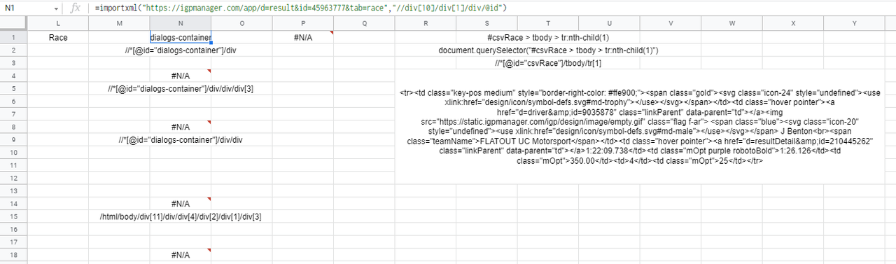Open the Name box dropdown arrow
Viewport: 896px width, 264px height.
[57, 8]
